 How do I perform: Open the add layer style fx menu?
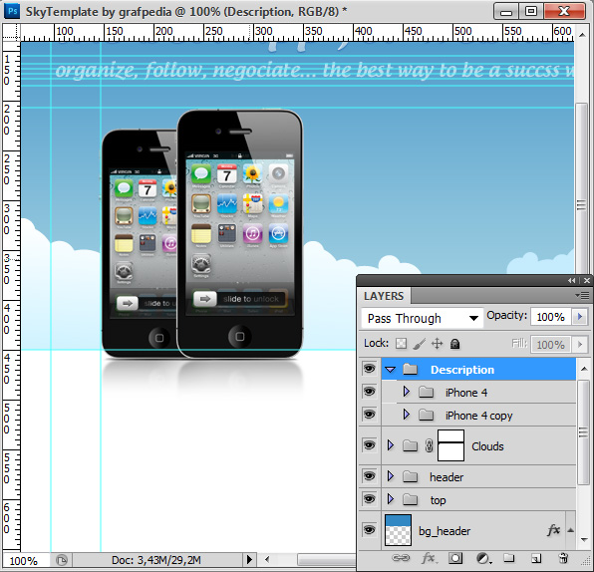[429, 558]
